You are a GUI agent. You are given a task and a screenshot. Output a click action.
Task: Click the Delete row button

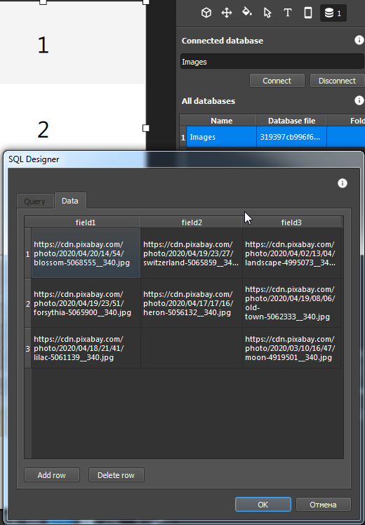[117, 474]
